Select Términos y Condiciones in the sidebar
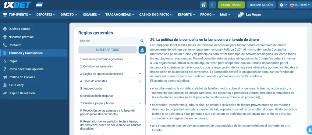Image resolution: width=312 pixels, height=135 pixels. coord(34,53)
